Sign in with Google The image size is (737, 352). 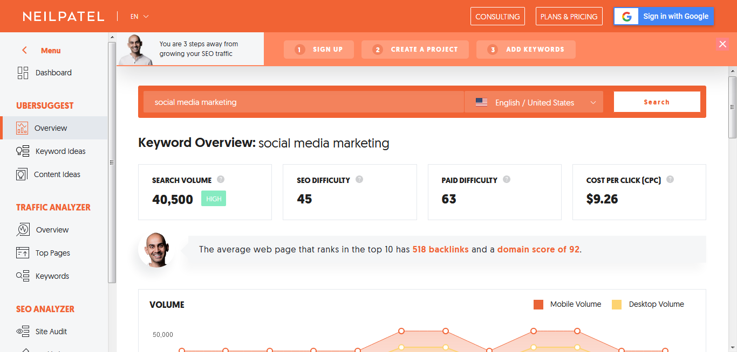pos(664,16)
